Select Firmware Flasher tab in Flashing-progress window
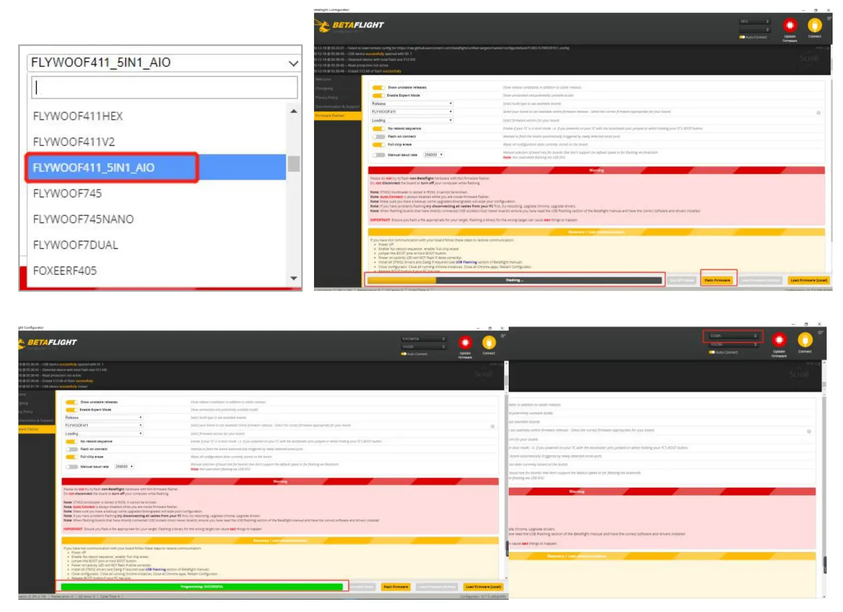This screenshot has height=612, width=843. 338,115
